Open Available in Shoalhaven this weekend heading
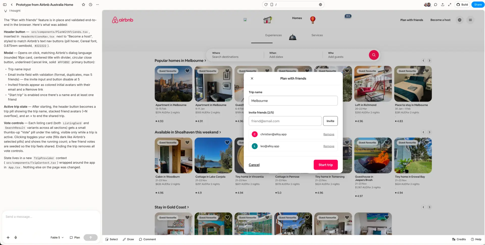Image resolution: width=485 pixels, height=245 pixels. (x=188, y=132)
